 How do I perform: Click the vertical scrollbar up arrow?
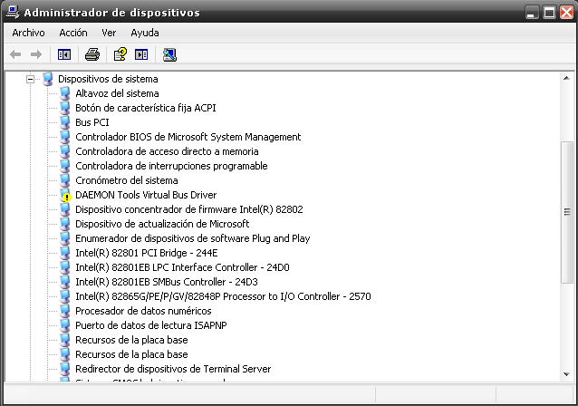[568, 79]
